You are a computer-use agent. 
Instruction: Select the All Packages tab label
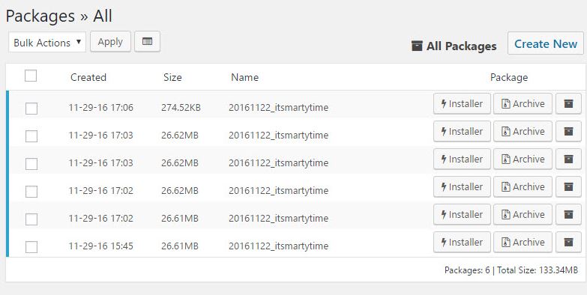[454, 46]
